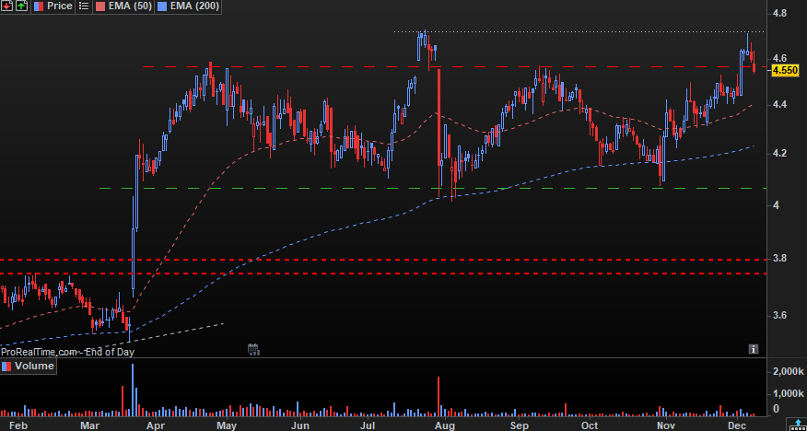Screen dimensions: 807x431
Task: Click the calendar icon on the time axis
Action: tap(252, 350)
